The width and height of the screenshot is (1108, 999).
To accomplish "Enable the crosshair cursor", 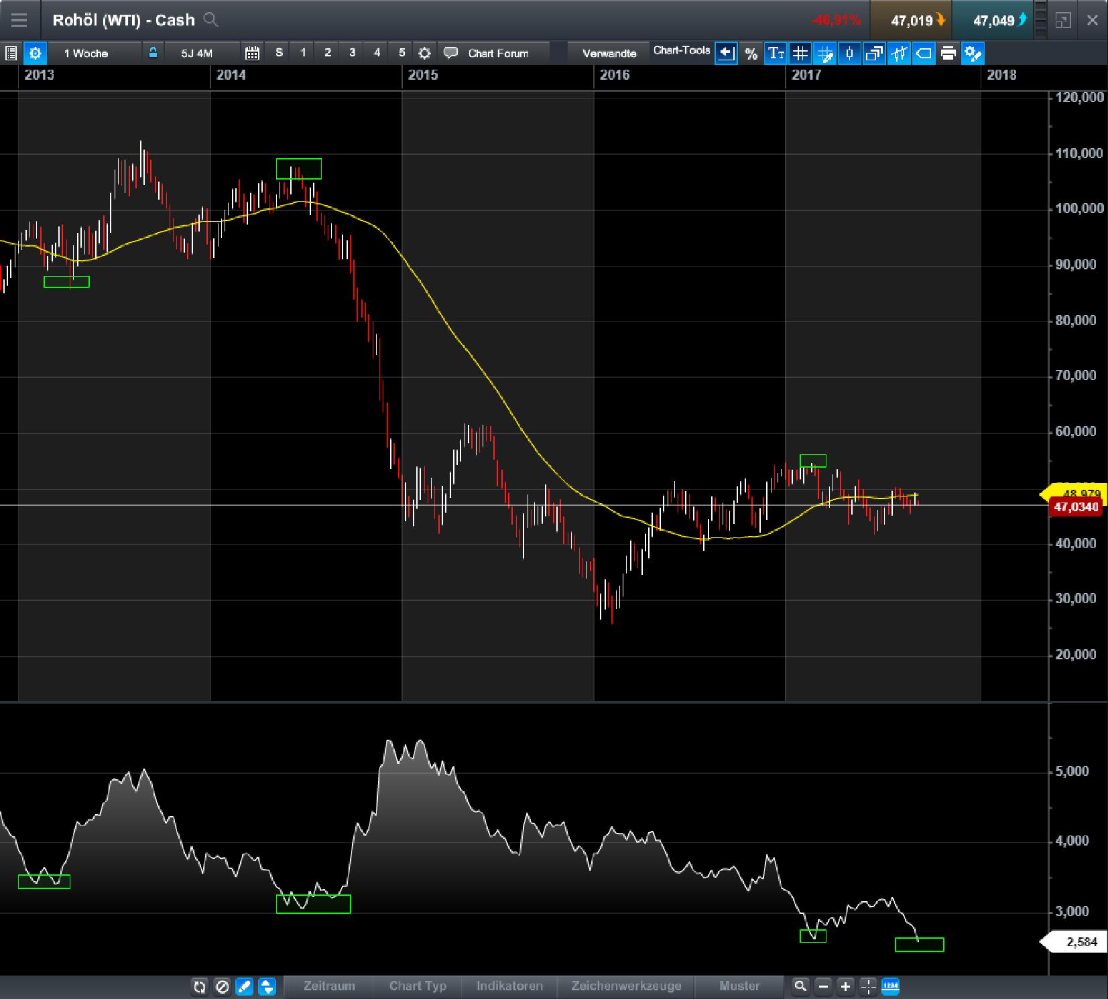I will (x=868, y=986).
